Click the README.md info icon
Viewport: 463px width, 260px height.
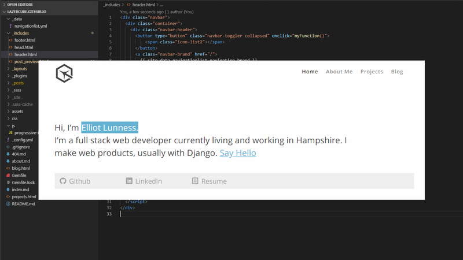tap(8, 204)
